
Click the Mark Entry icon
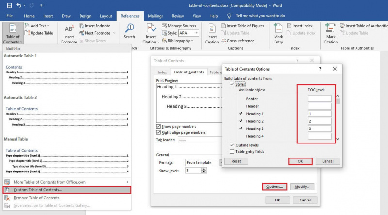point(278,29)
